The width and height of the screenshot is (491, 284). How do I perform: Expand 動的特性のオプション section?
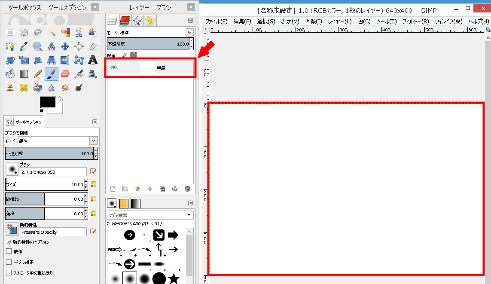9,242
